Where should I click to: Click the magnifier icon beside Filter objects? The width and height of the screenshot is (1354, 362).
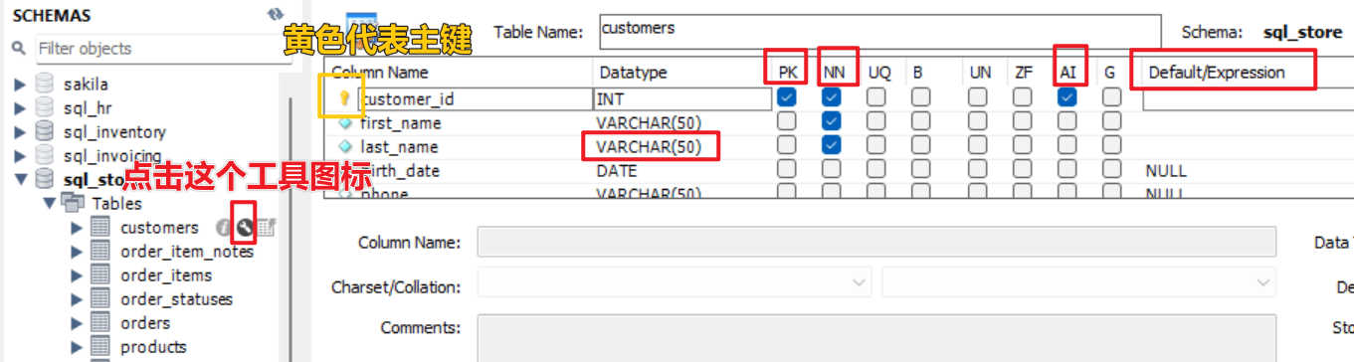tap(19, 48)
